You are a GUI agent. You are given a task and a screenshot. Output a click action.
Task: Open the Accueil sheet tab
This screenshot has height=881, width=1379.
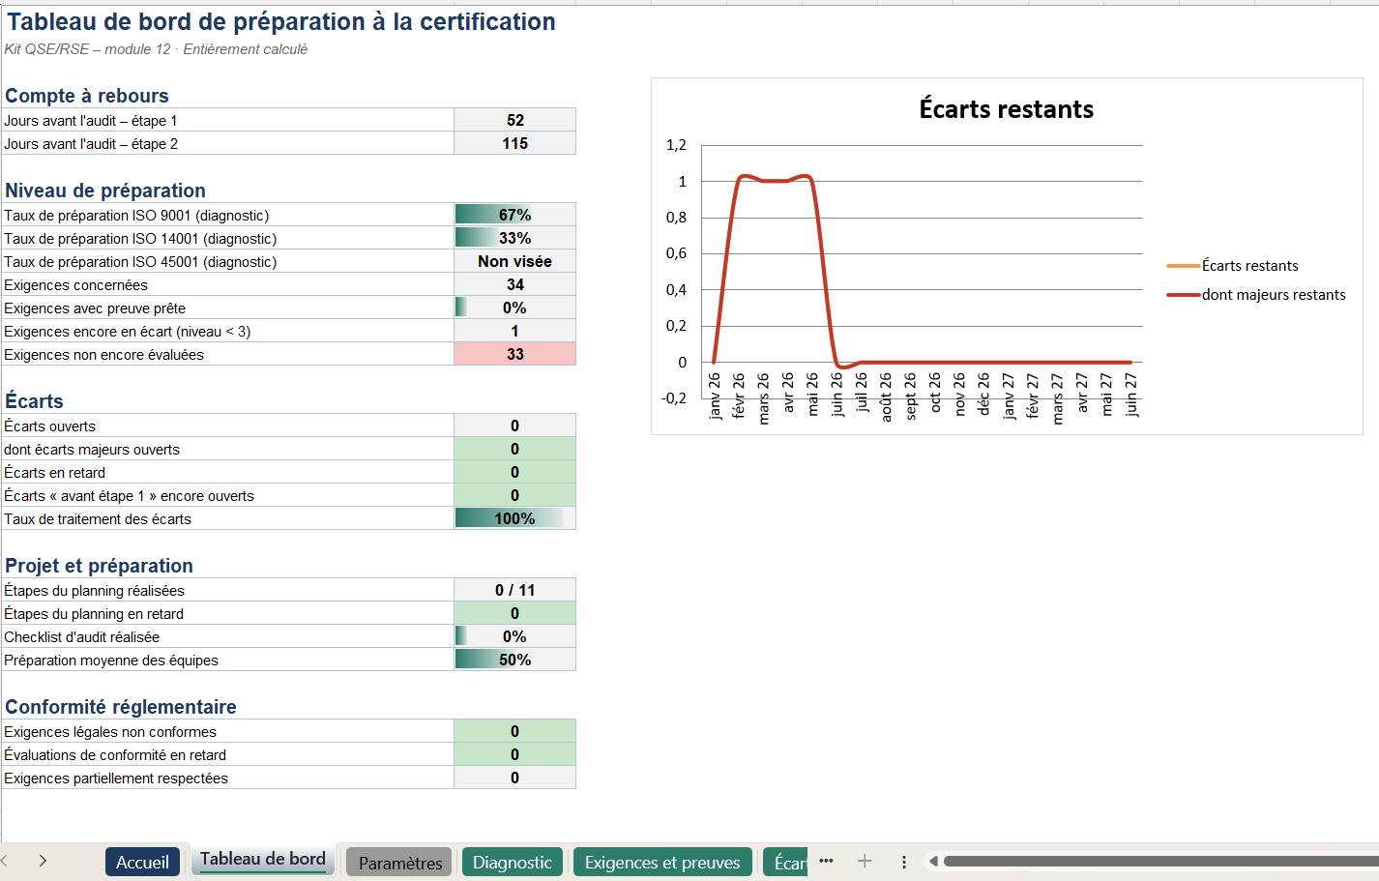142,862
